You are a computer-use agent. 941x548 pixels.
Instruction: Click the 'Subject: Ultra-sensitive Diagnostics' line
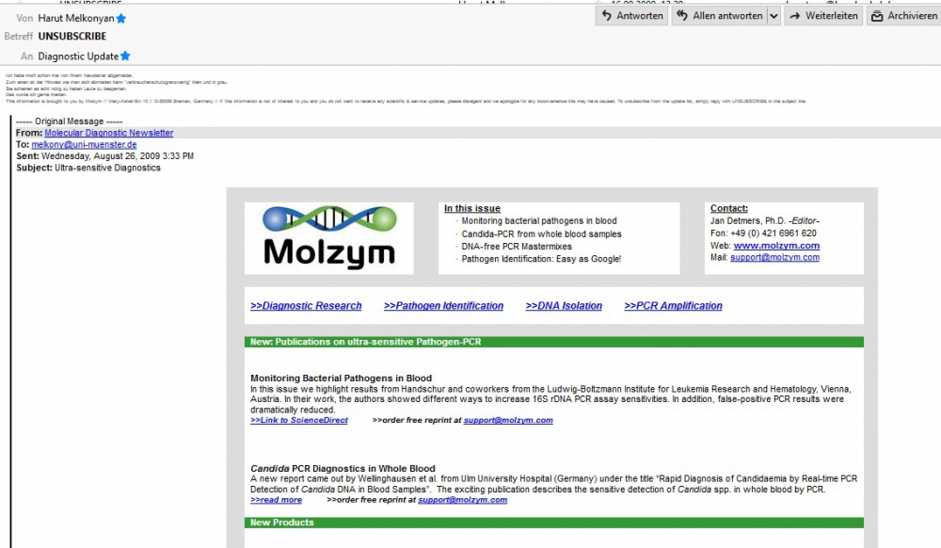[88, 168]
